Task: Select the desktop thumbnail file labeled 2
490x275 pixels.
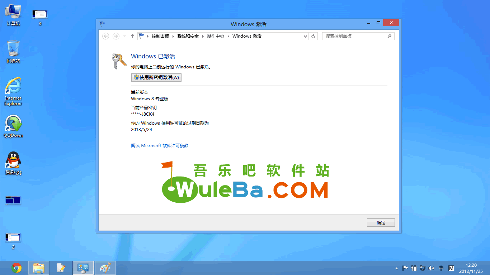Action: [x=13, y=241]
